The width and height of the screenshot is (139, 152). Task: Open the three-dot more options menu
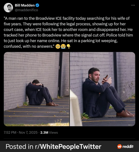tap(133, 5)
